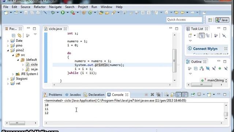This screenshot has height=132, width=234.
Task: Click the Save All toolbar icon
Action: click(32, 12)
